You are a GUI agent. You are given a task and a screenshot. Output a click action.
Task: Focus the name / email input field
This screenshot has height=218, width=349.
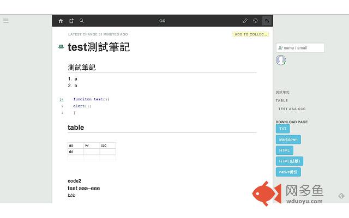300,48
